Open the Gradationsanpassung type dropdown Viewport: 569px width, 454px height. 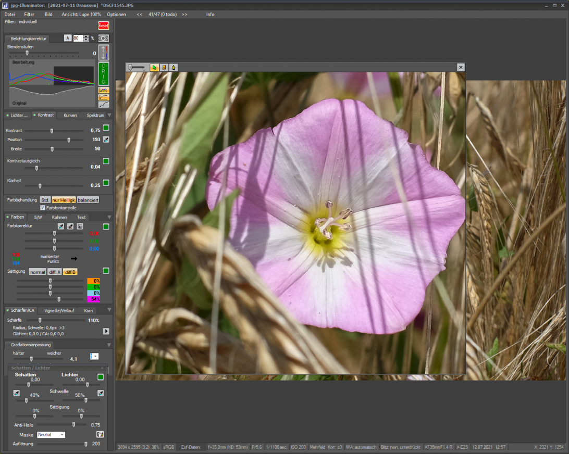(x=94, y=356)
